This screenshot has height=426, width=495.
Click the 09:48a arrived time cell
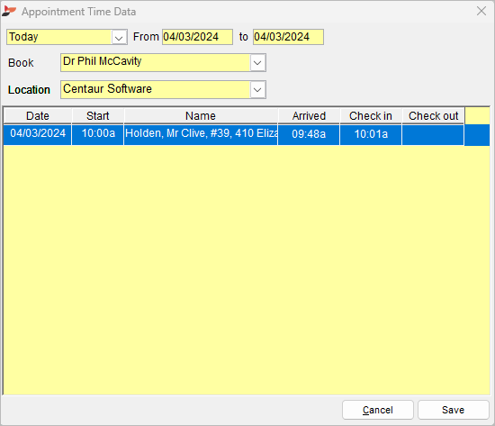[309, 134]
